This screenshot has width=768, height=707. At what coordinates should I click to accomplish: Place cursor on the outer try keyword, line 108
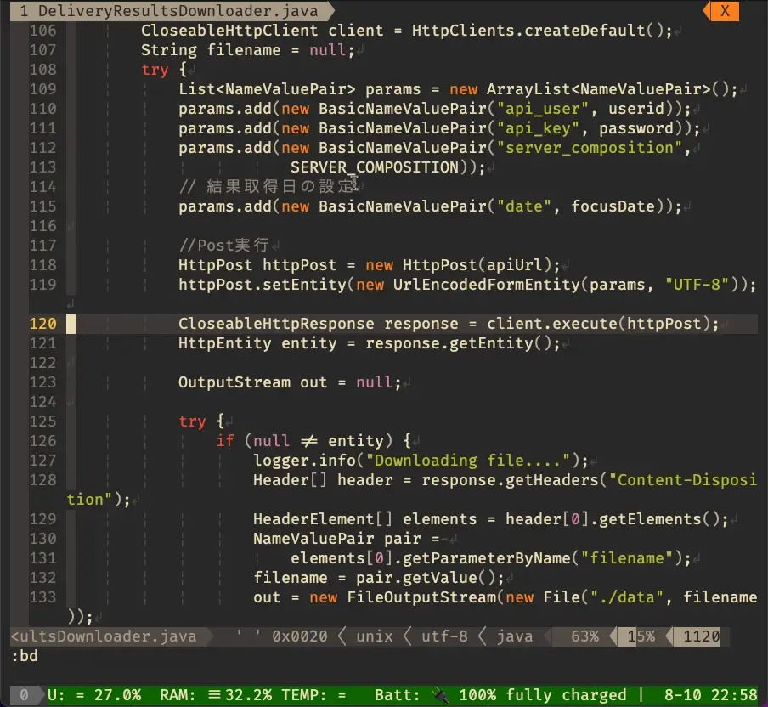(x=155, y=70)
